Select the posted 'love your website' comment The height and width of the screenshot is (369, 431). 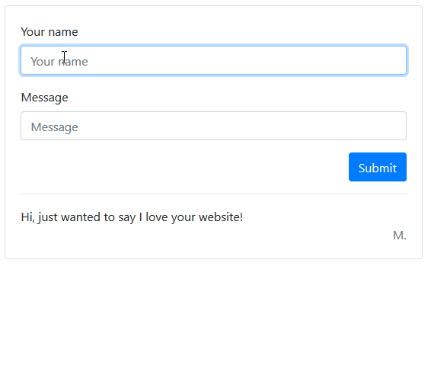click(132, 217)
